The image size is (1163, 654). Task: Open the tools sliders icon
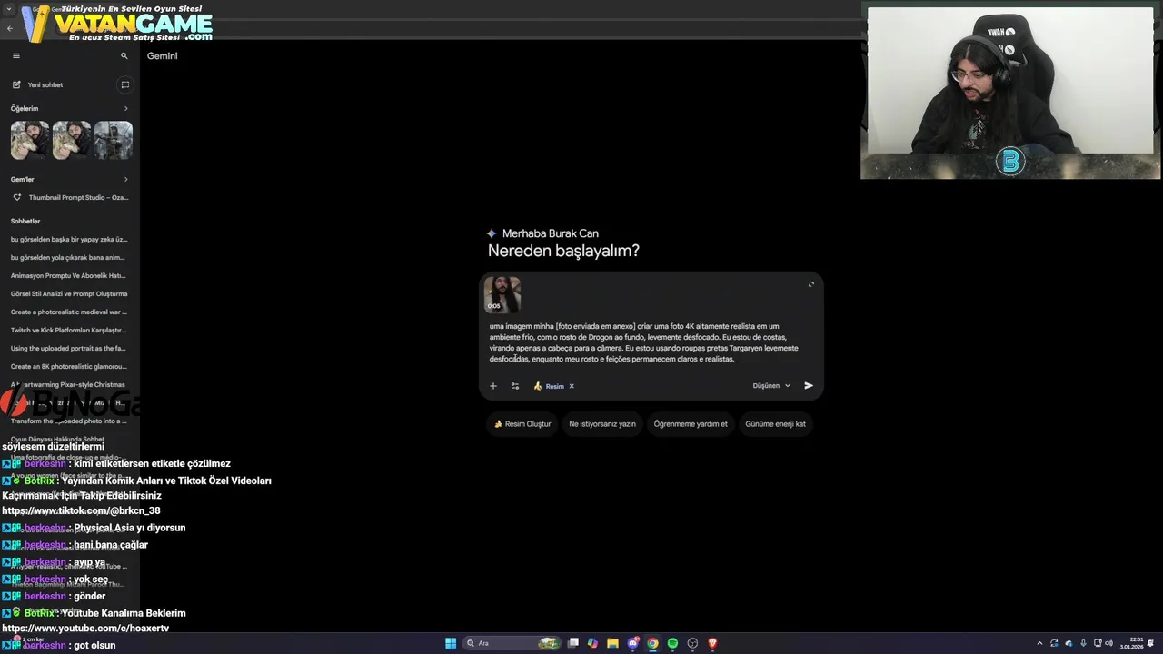point(515,386)
